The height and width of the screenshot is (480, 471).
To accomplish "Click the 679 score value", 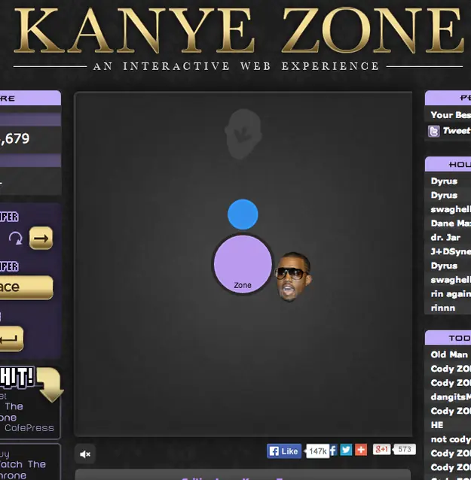I will (x=15, y=138).
